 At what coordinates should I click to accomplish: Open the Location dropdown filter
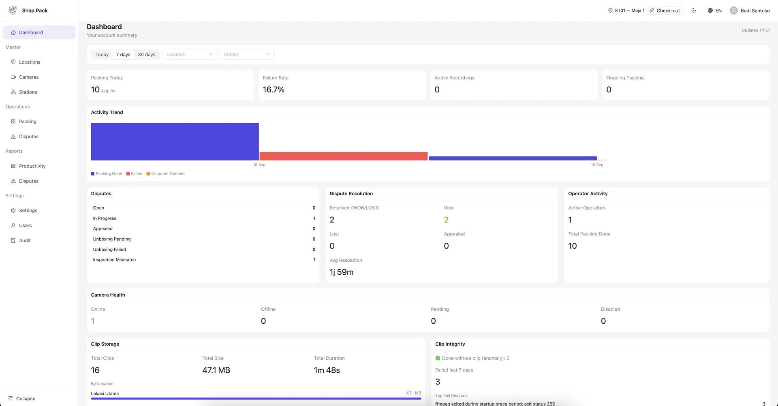coord(190,54)
